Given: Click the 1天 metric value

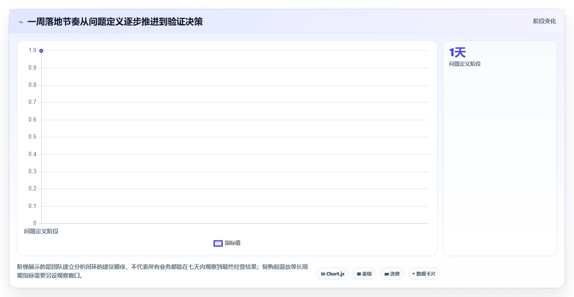Looking at the screenshot, I should click(457, 53).
